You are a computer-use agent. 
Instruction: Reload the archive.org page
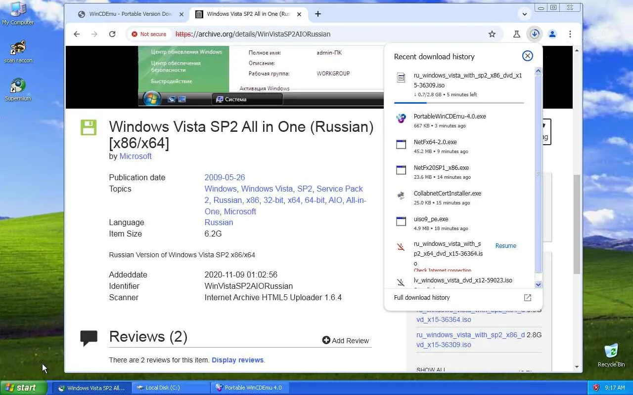click(112, 34)
